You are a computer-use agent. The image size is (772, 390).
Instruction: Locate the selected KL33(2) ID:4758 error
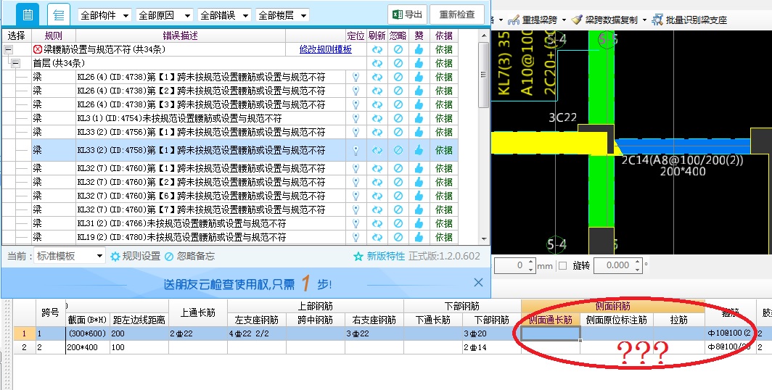coord(356,150)
